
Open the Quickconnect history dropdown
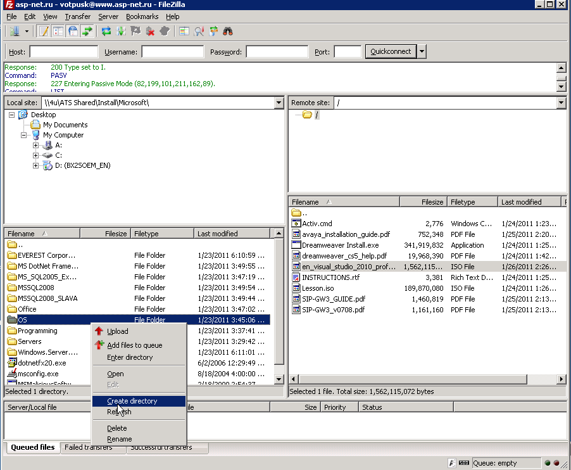422,51
